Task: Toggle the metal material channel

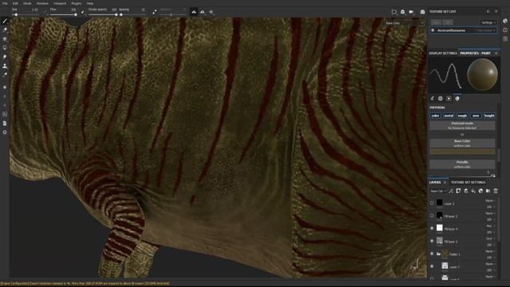Action: pyautogui.click(x=449, y=116)
